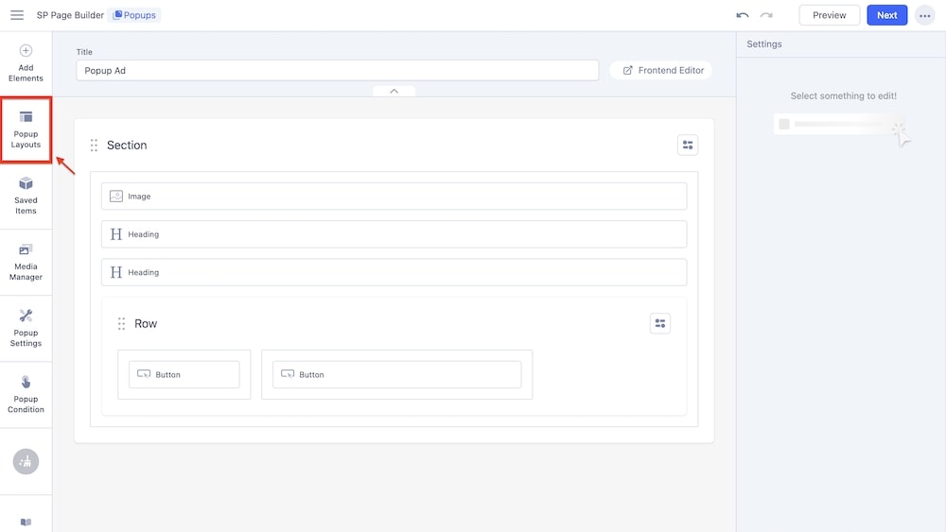The height and width of the screenshot is (532, 946).
Task: Click the blue Next button
Action: [x=886, y=15]
